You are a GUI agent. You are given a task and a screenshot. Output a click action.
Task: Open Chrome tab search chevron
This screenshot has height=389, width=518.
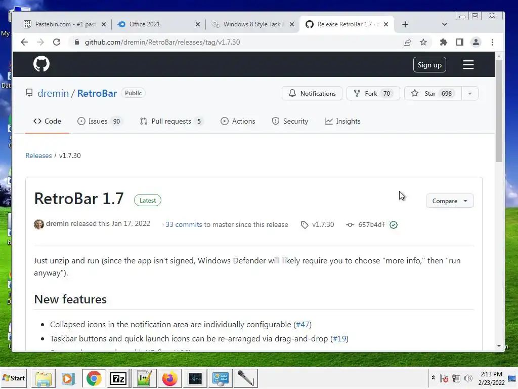[x=444, y=24]
